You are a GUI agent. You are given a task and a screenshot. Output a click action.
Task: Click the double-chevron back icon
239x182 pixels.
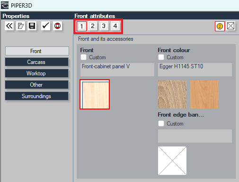9,26
